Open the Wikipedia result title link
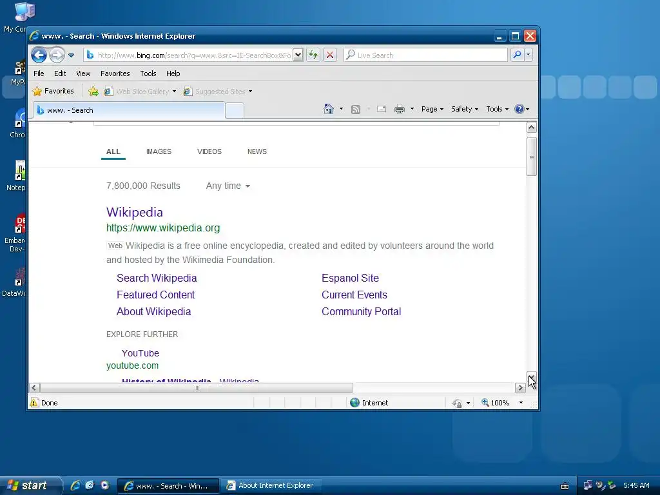 (x=134, y=212)
